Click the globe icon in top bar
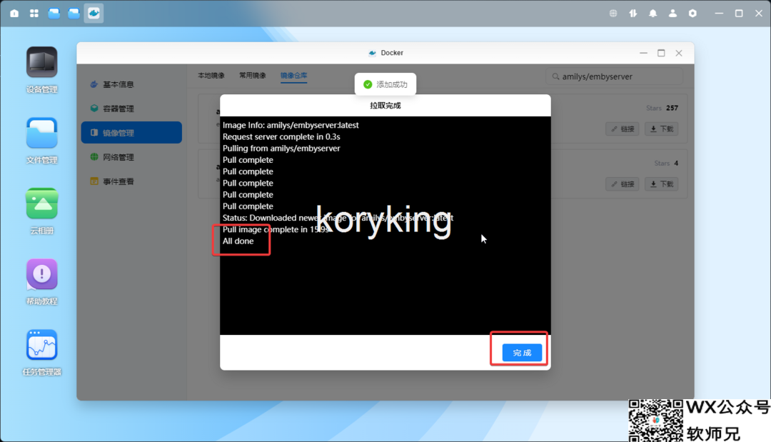 pyautogui.click(x=613, y=14)
